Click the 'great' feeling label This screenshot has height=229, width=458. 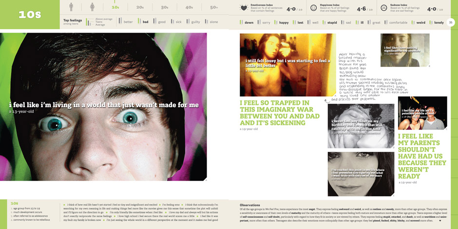pos(376,22)
